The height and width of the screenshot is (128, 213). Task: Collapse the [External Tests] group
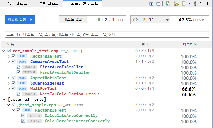point(4,100)
